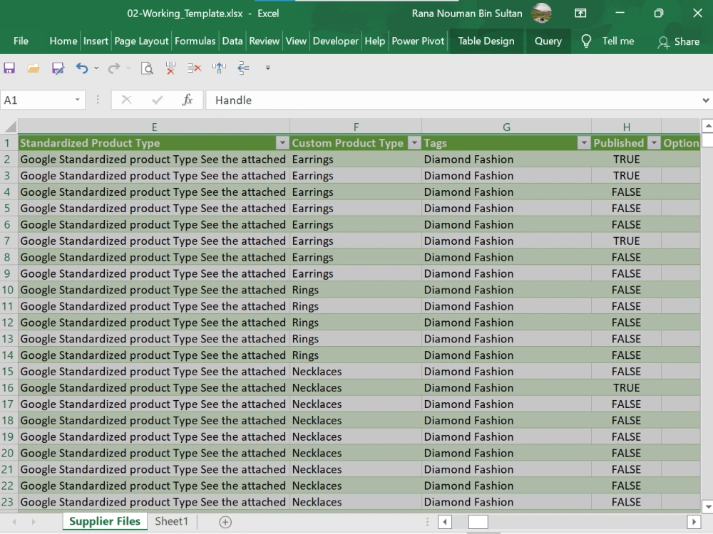Open the Published column filter dropdown
Viewport: 713px width, 534px height.
[654, 143]
